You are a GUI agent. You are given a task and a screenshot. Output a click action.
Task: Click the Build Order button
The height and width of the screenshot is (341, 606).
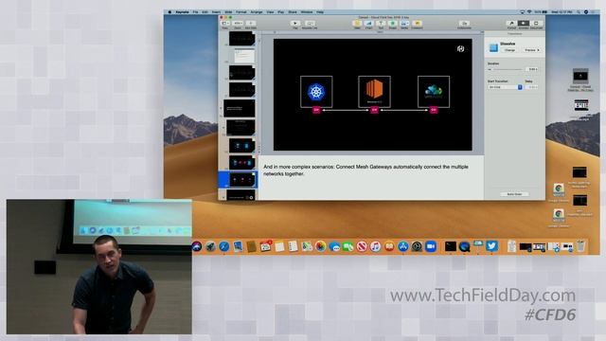[x=514, y=194]
